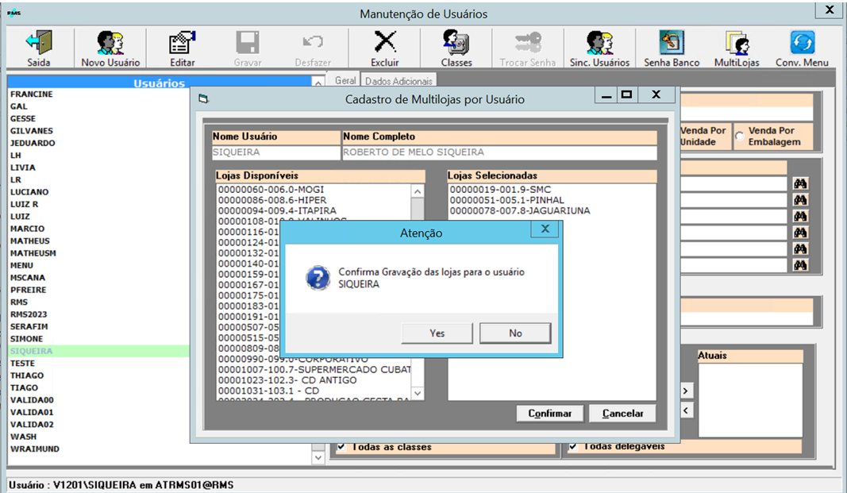Image resolution: width=847 pixels, height=493 pixels.
Task: Click the Saida exit door icon
Action: [39, 42]
